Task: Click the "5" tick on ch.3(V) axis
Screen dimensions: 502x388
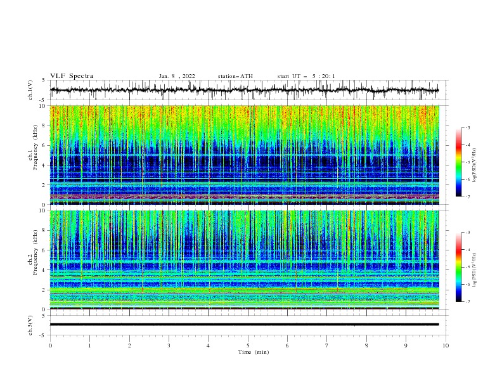Action: click(44, 315)
